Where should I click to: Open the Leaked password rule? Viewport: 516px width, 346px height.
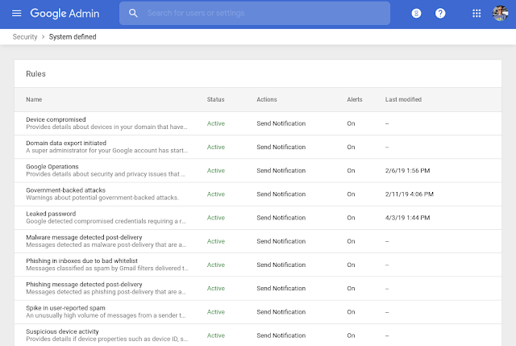pyautogui.click(x=50, y=213)
